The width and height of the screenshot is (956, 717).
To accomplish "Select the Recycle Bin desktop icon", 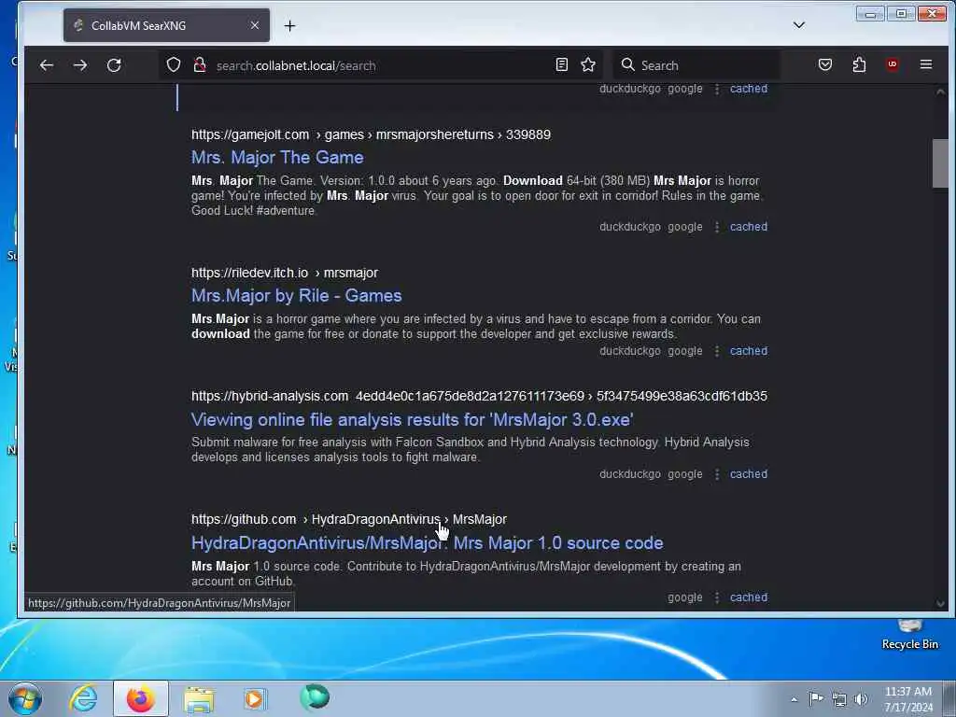I will click(x=909, y=635).
